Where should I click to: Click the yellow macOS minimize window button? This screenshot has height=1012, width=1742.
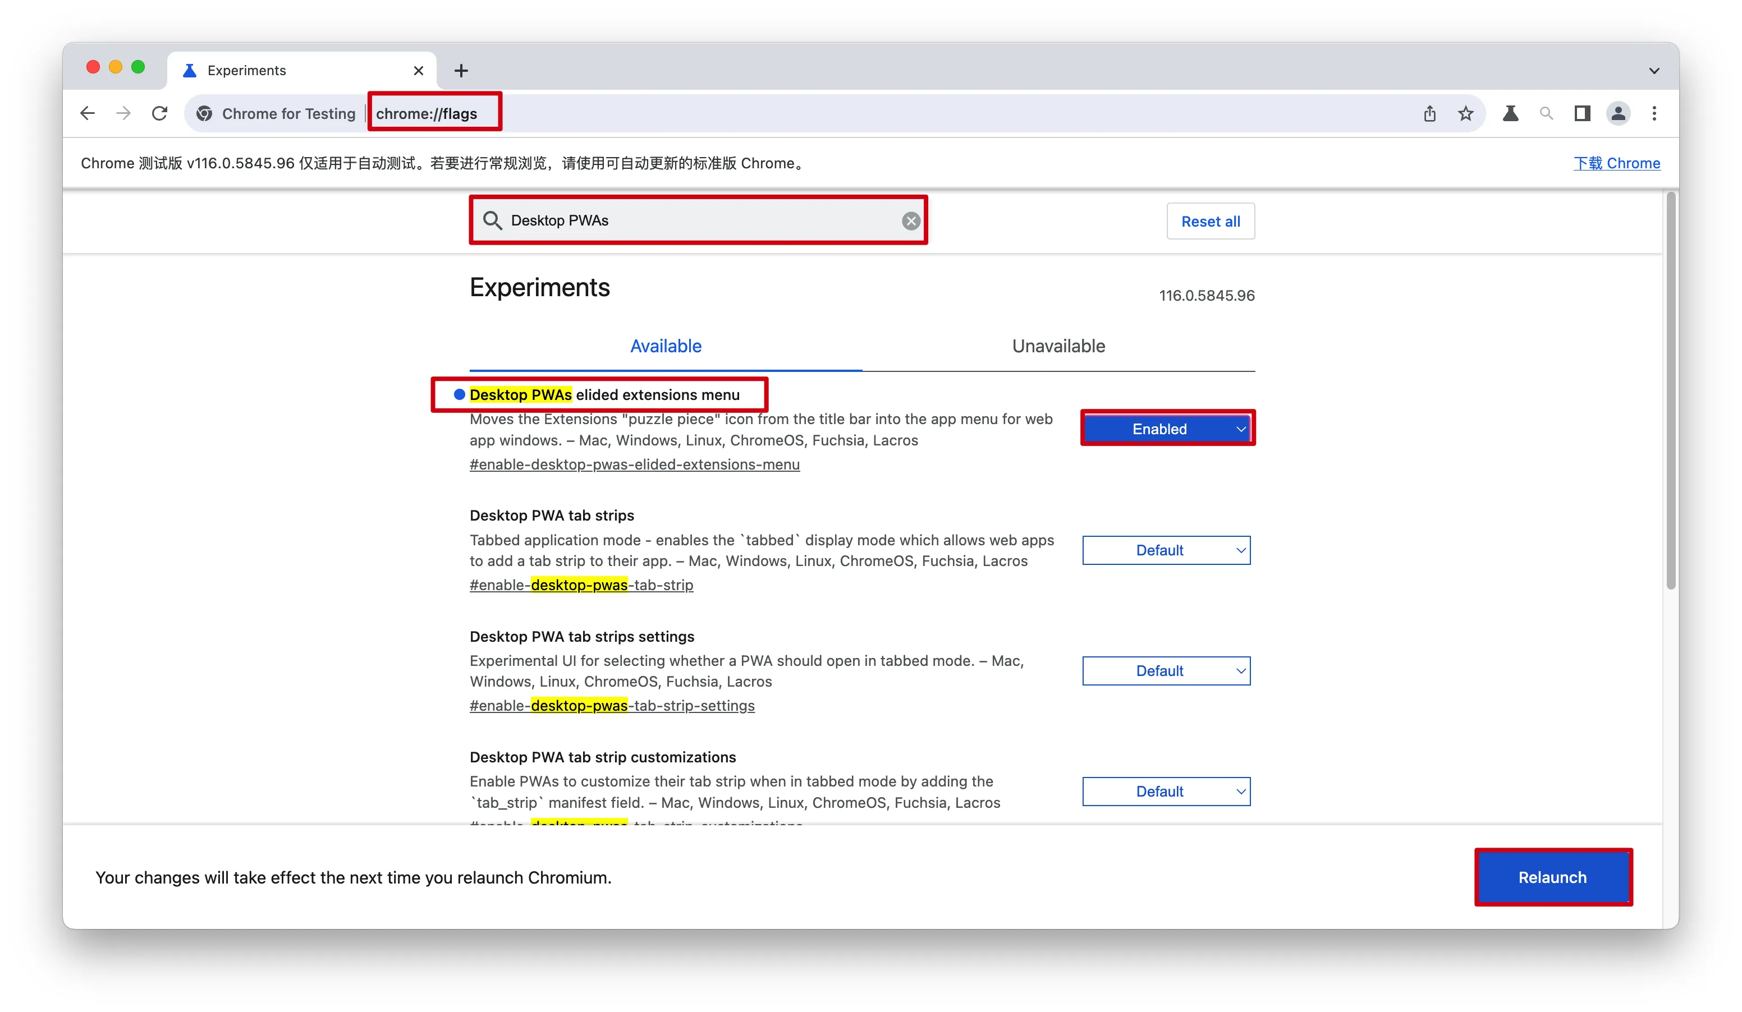click(116, 67)
